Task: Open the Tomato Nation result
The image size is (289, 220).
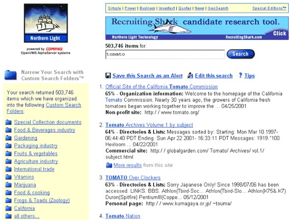Action: pyautogui.click(x=123, y=216)
